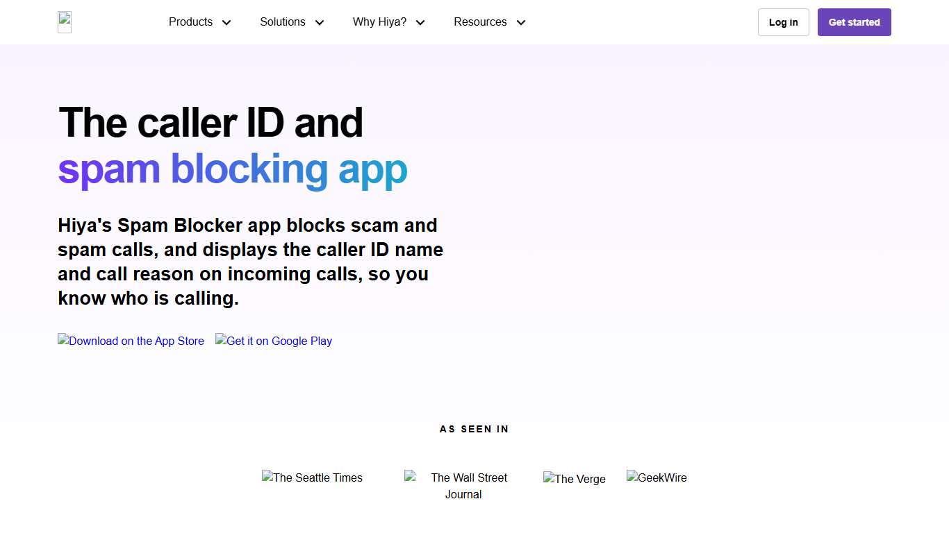Image resolution: width=949 pixels, height=533 pixels.
Task: Select The Seattle Times press logo
Action: 312,477
